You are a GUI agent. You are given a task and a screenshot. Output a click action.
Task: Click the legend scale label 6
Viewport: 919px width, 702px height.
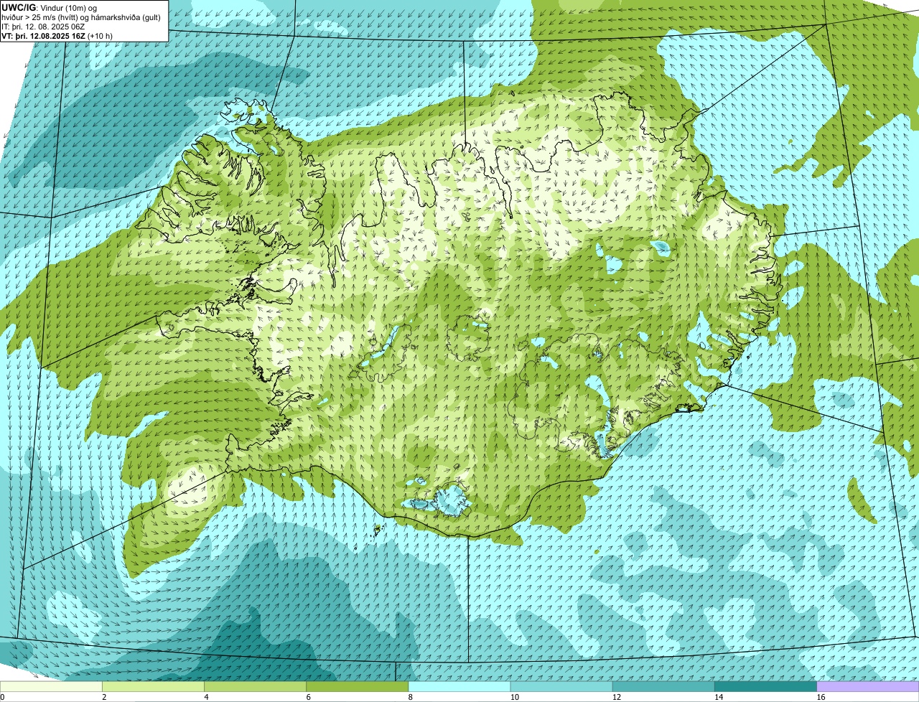[x=309, y=697]
